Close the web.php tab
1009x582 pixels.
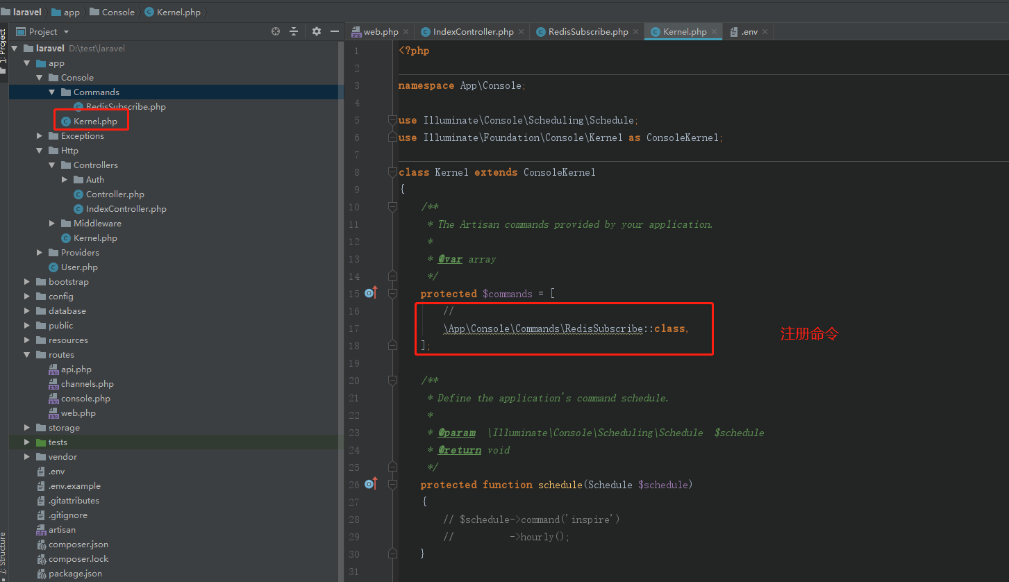pyautogui.click(x=406, y=32)
